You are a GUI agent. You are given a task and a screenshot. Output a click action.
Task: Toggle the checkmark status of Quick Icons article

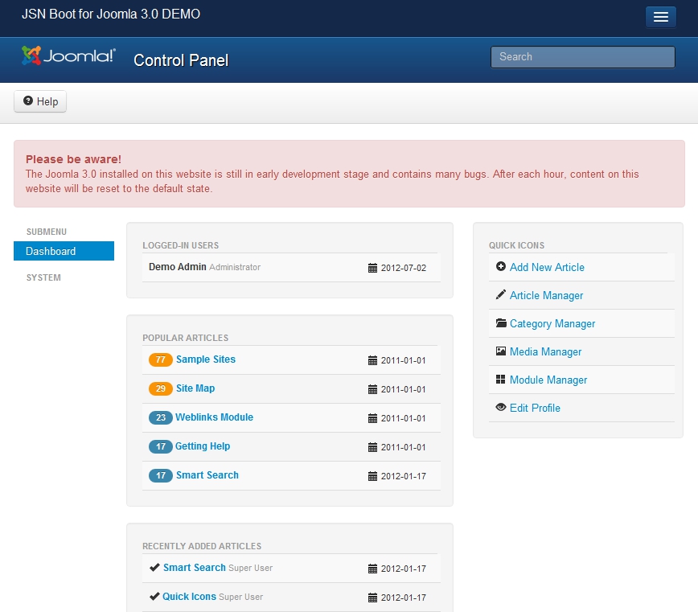(x=154, y=597)
